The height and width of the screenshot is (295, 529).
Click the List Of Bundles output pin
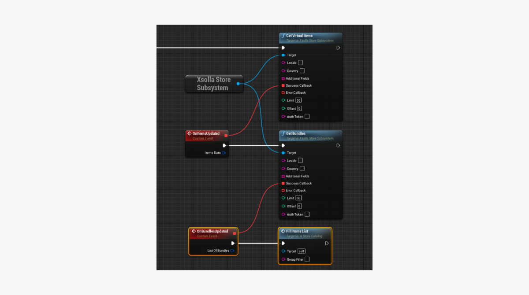coord(232,251)
